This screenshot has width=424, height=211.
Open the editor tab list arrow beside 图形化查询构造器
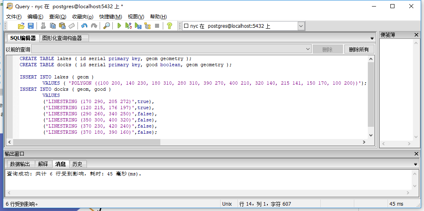[372, 38]
